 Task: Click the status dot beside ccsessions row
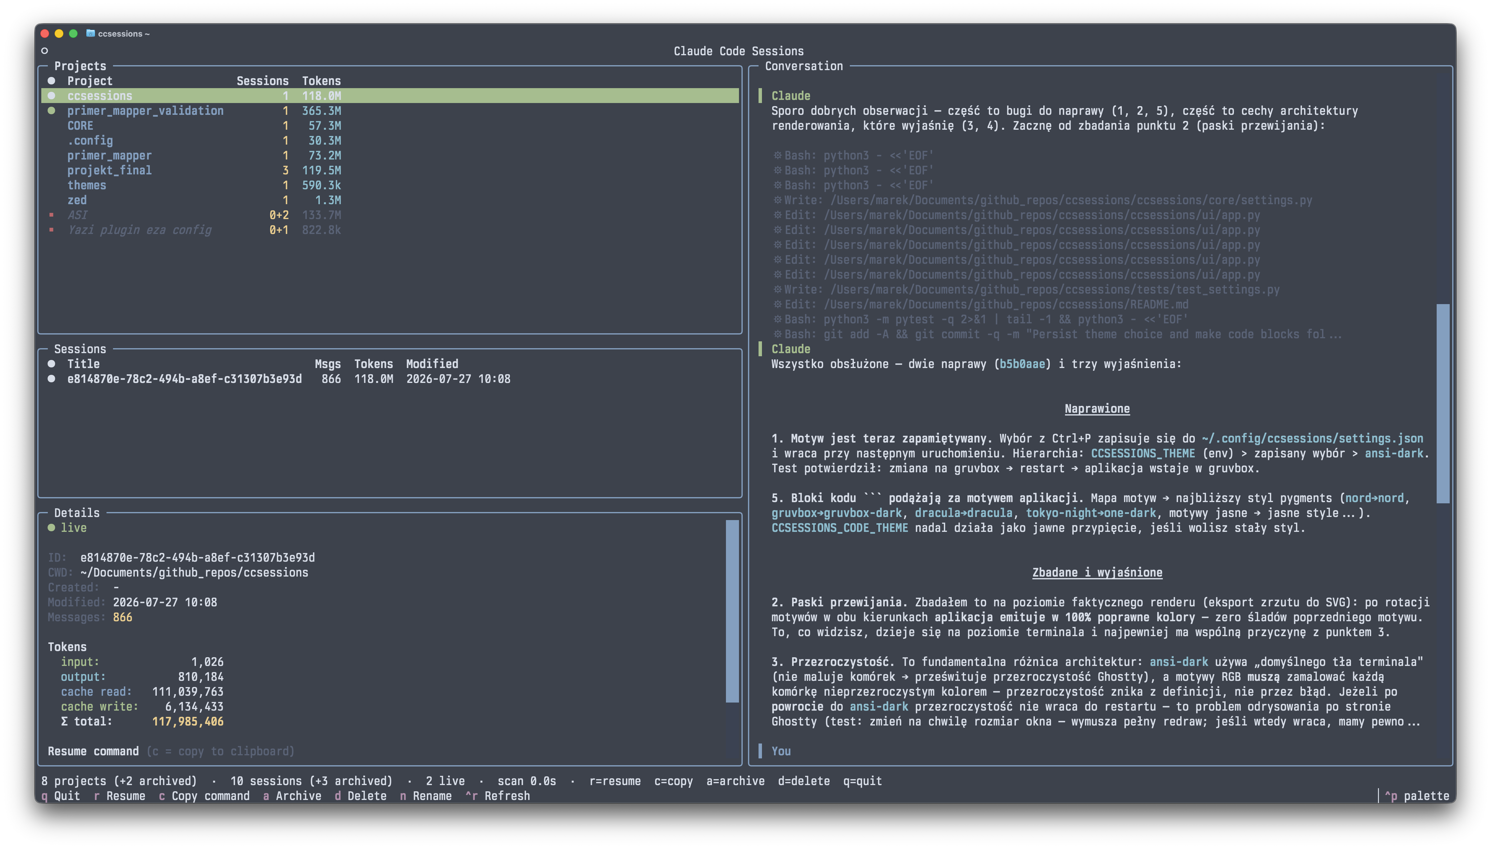(x=51, y=96)
